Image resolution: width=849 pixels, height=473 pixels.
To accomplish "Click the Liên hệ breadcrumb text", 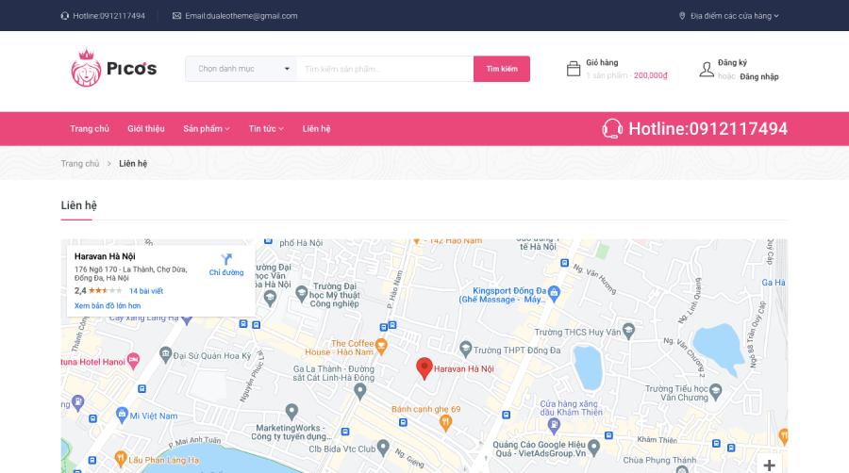I will tap(133, 164).
